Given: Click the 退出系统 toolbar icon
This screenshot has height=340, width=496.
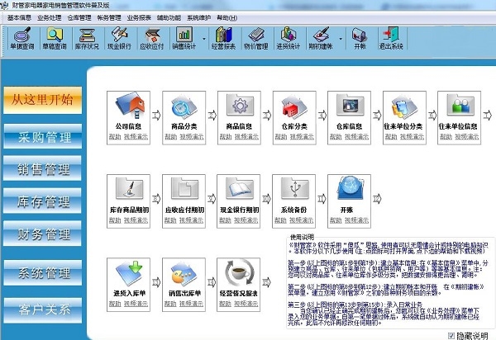Looking at the screenshot, I should [x=390, y=38].
